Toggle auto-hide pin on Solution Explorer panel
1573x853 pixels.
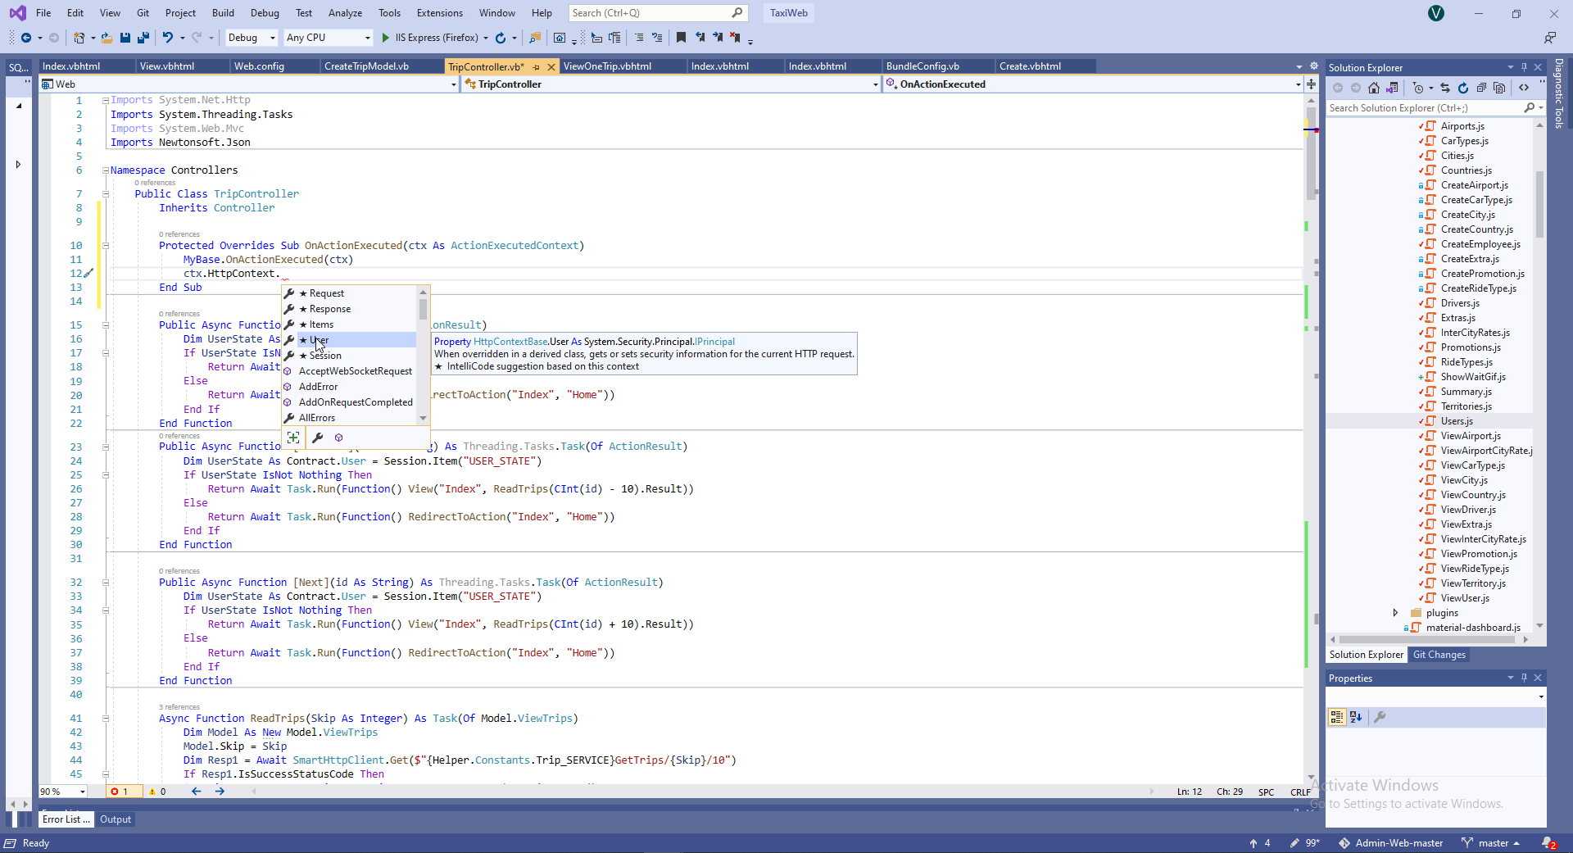click(x=1524, y=67)
